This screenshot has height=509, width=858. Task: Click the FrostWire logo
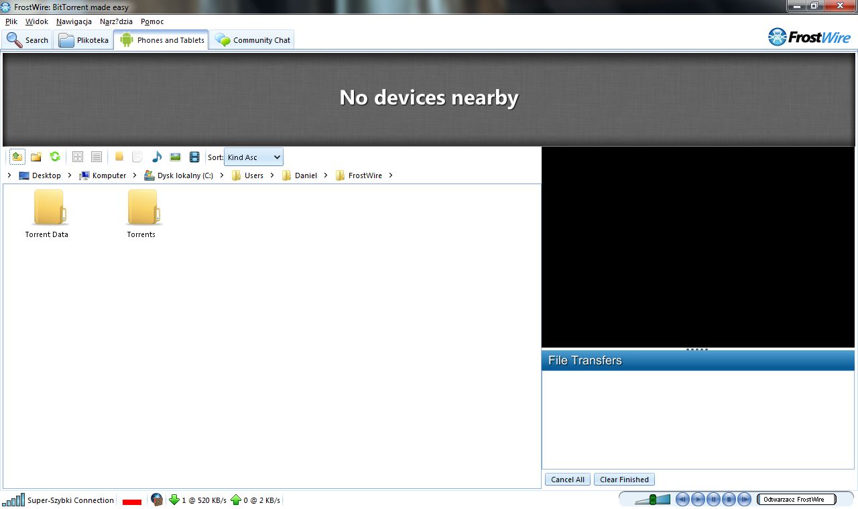809,37
